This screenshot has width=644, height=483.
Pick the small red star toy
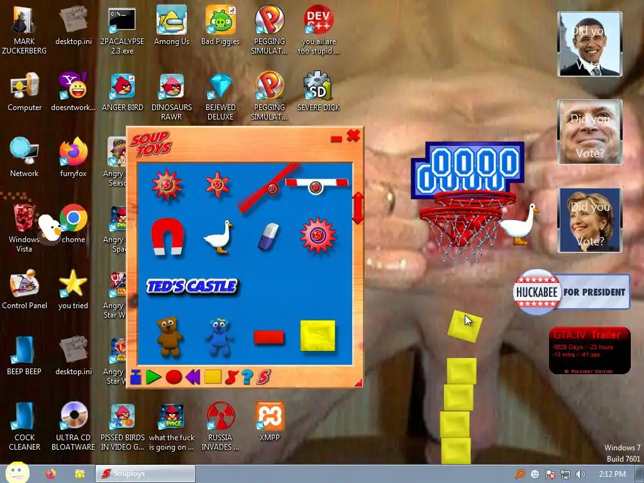(217, 185)
